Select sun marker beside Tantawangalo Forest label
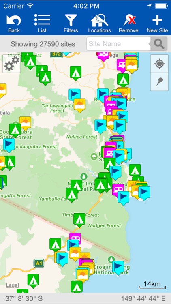171x304 pixels. 79,106
